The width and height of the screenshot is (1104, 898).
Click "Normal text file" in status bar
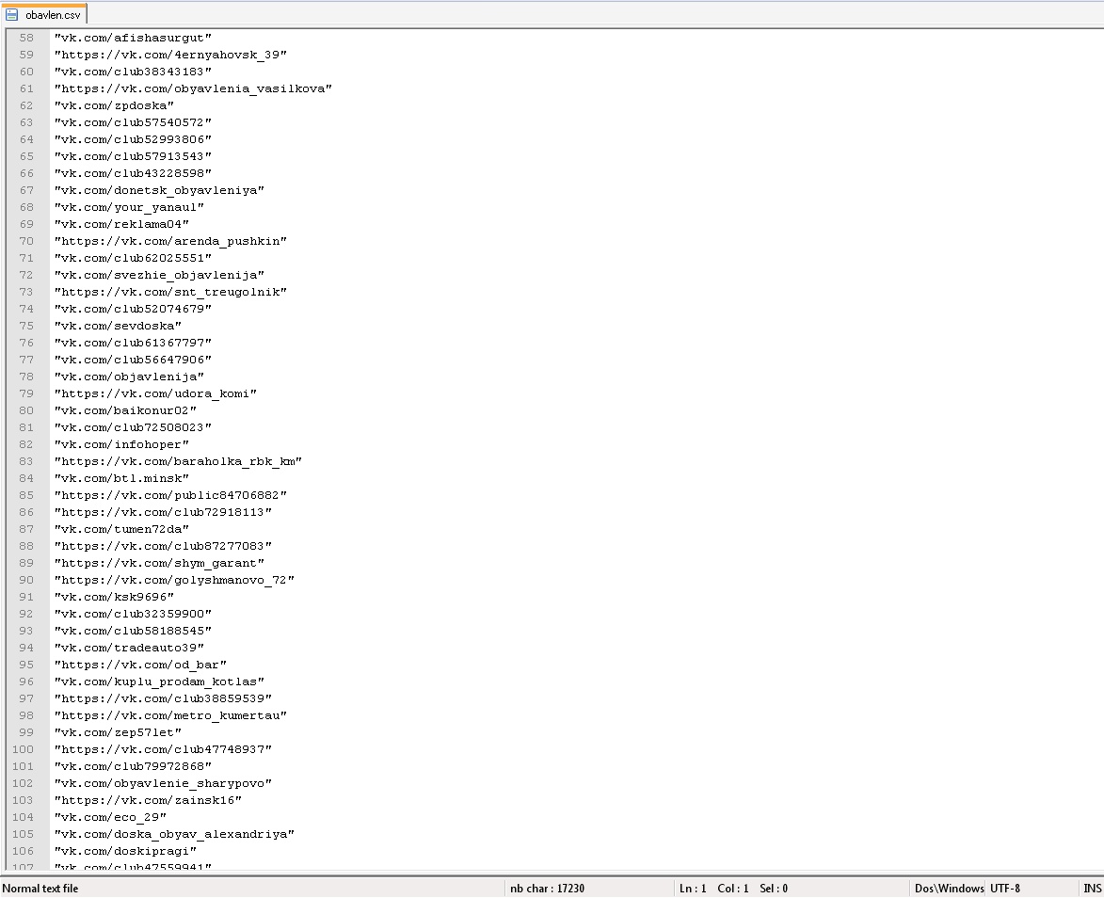[x=40, y=889]
